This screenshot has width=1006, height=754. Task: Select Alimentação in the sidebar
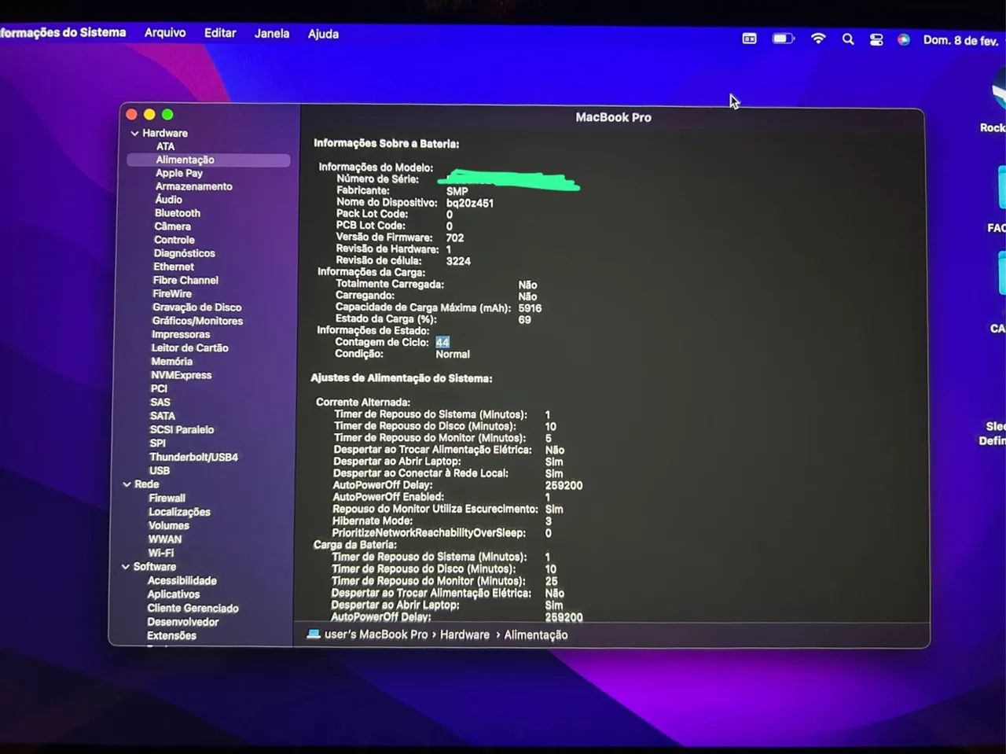[x=208, y=160]
